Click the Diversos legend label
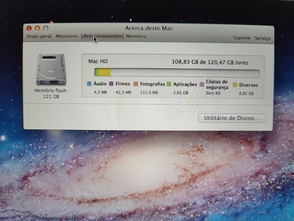This screenshot has width=294, height=221. (x=248, y=85)
